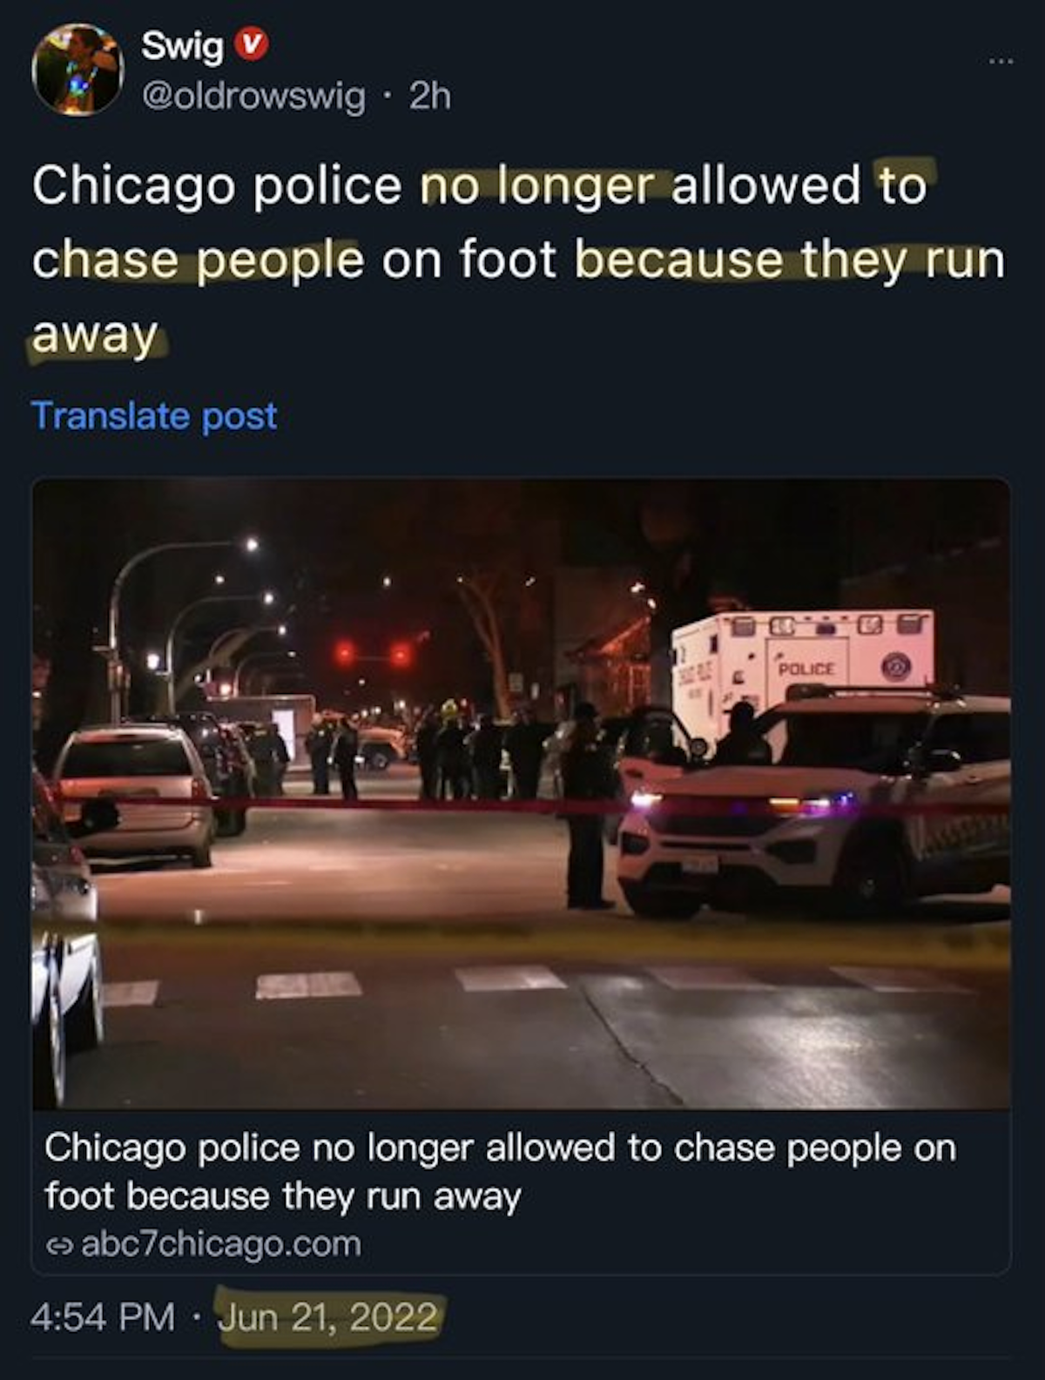Click Translate post
Viewport: 1045px width, 1380px height.
[154, 415]
